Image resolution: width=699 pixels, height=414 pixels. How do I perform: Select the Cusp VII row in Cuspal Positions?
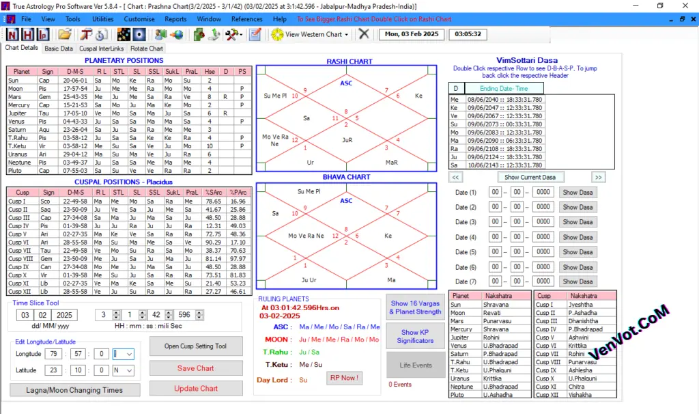[129, 251]
